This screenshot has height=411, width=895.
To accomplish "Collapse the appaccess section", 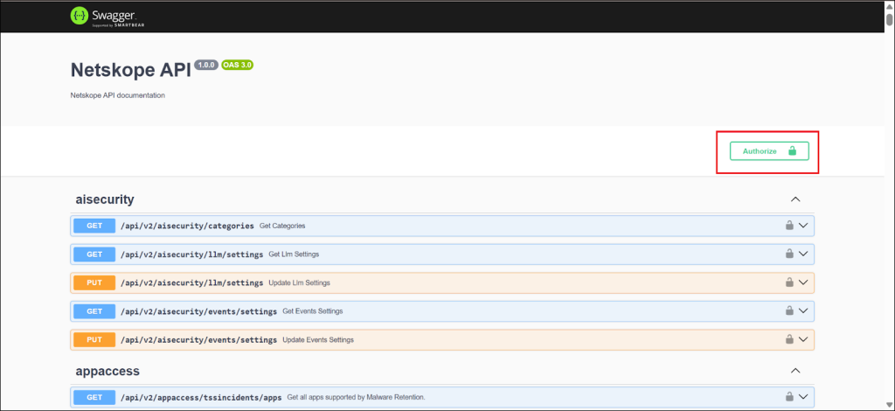I will 795,371.
